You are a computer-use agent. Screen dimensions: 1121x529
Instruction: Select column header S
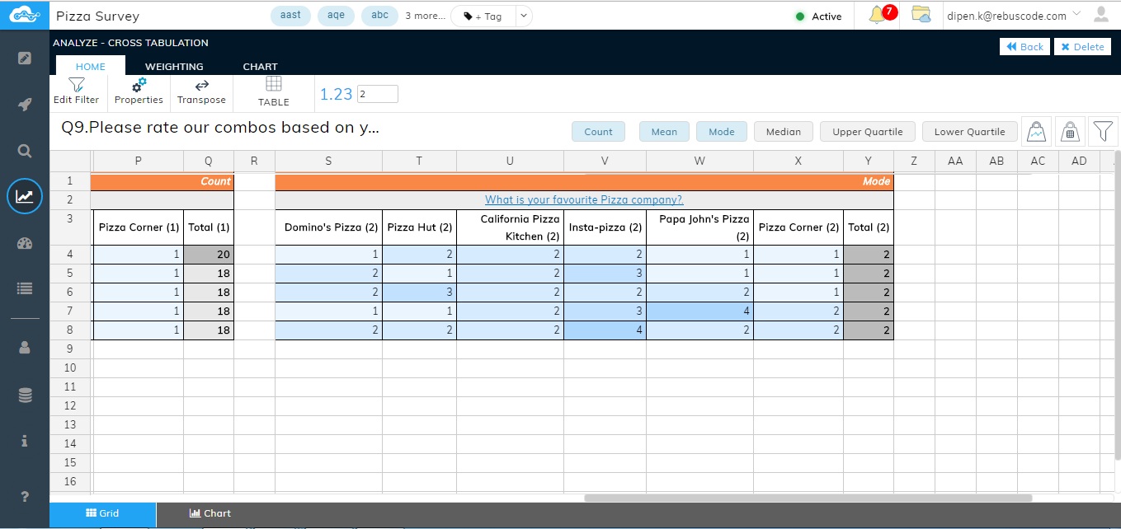coord(328,161)
